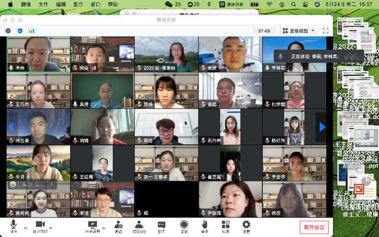This screenshot has width=379, height=237.
Task: Click the share screen icon
Action: point(92,226)
